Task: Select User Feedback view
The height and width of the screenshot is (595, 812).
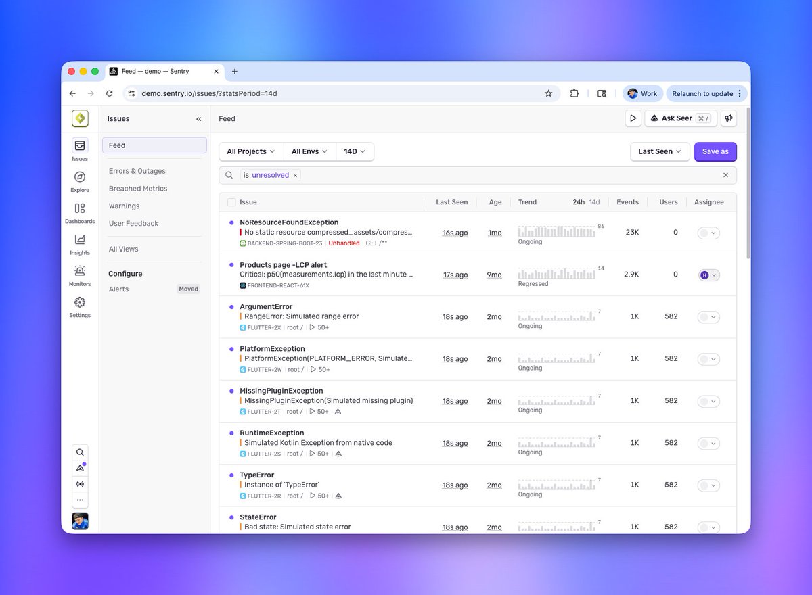Action: coord(133,224)
